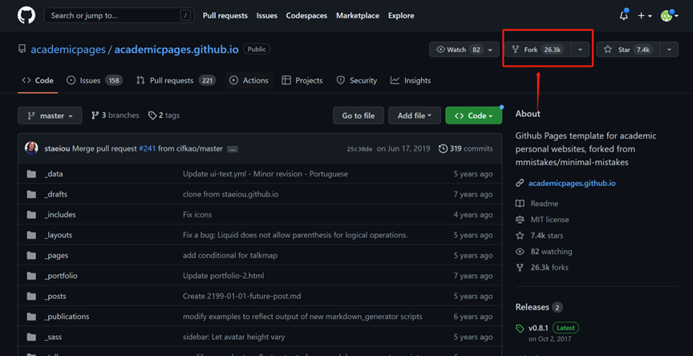Open pull request #241 link
The height and width of the screenshot is (356, 693).
147,149
